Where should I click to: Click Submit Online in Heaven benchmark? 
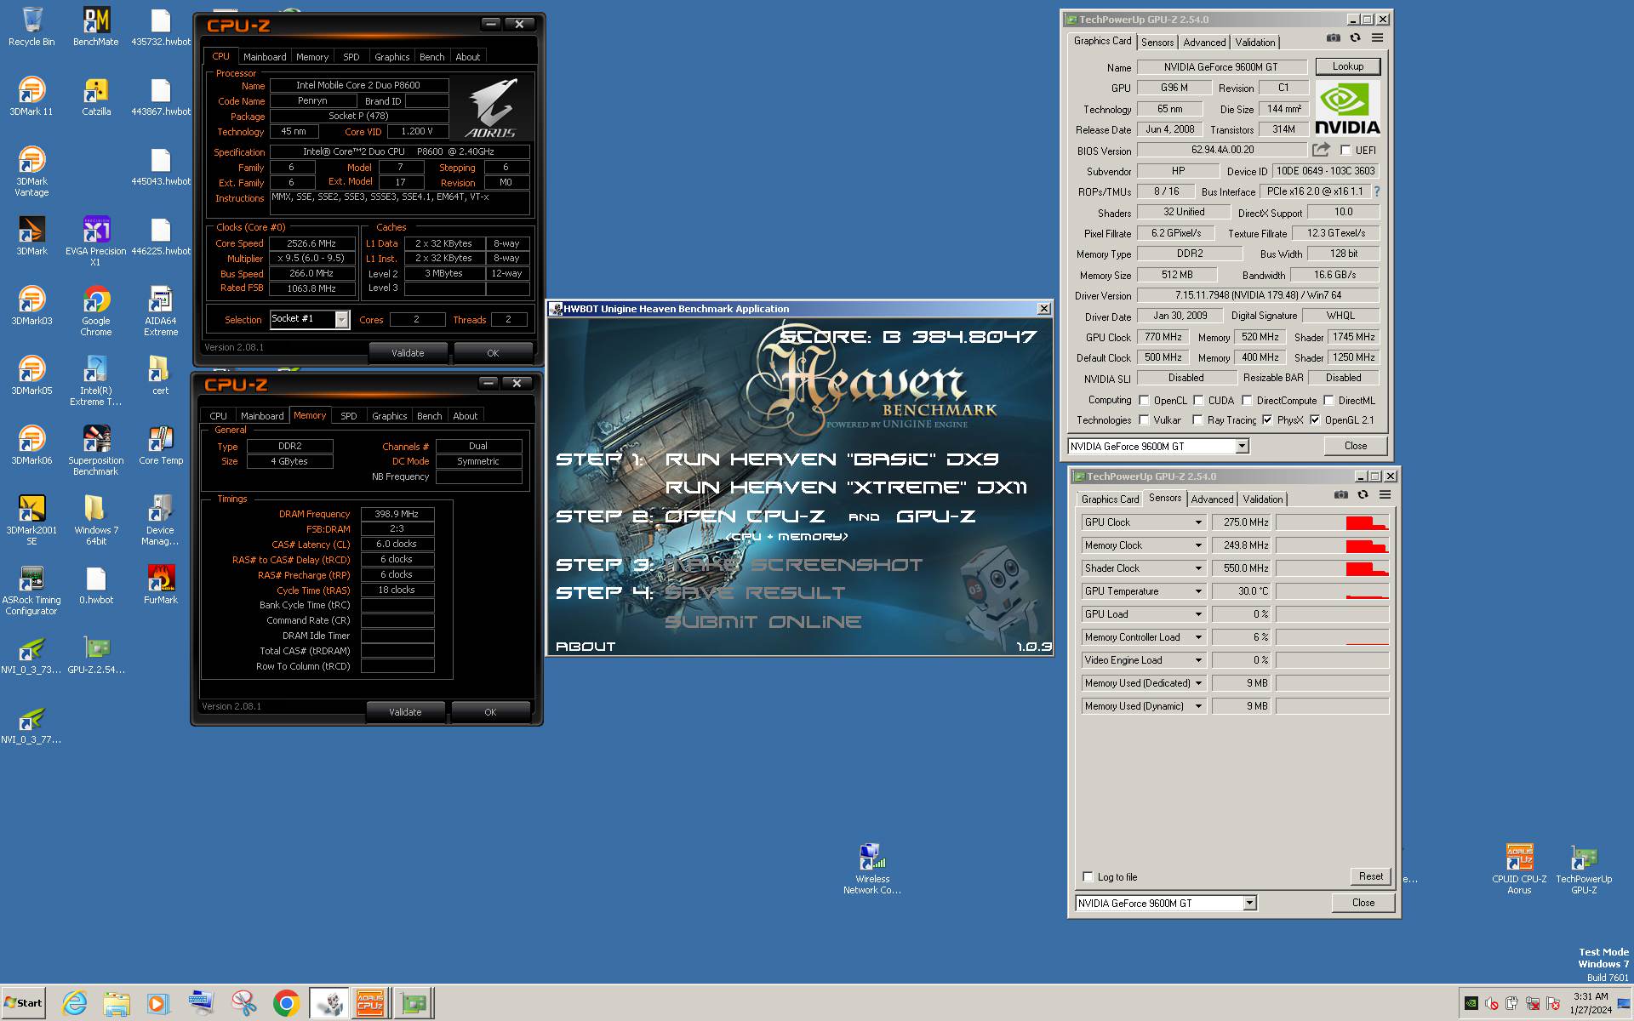[x=763, y=622]
